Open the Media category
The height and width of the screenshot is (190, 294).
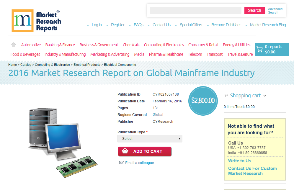coord(139,54)
